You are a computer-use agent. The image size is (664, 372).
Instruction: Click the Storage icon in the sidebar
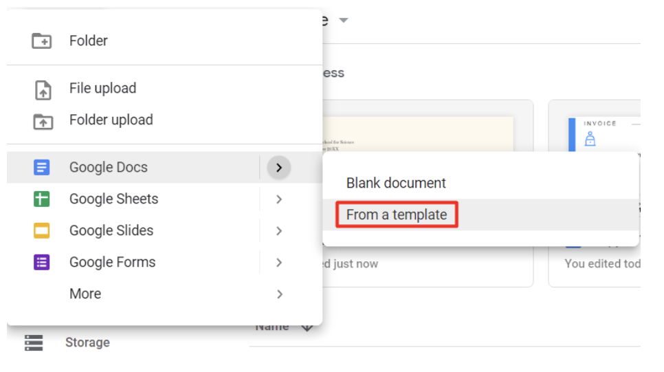[34, 342]
